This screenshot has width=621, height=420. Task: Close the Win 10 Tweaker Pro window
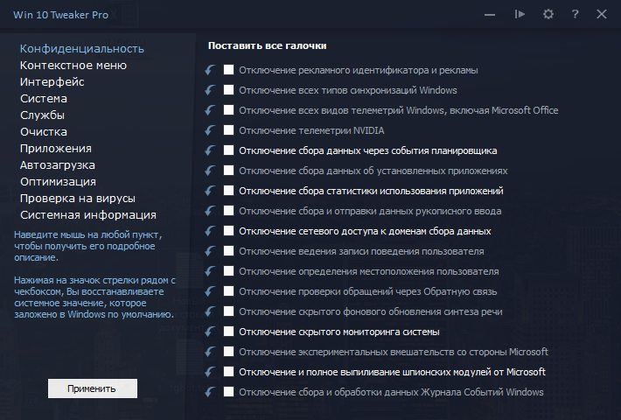coord(602,15)
